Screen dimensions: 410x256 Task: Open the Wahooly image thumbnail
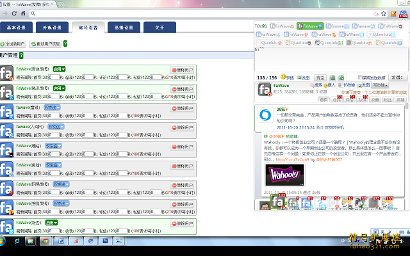coord(284,175)
